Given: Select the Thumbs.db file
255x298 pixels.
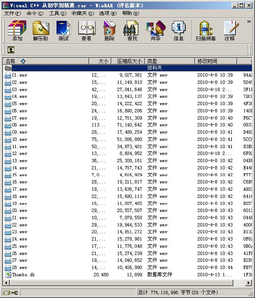Looking at the screenshot, I should tap(128, 275).
